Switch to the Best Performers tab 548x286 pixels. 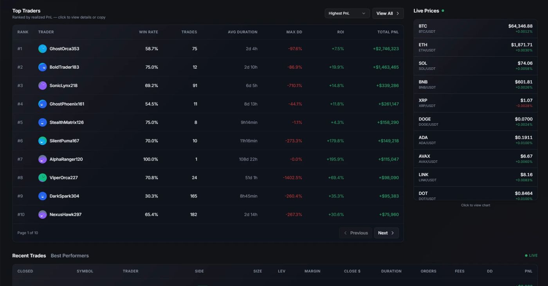(x=70, y=255)
